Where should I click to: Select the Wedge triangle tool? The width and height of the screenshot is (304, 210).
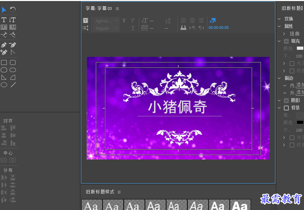4,77
